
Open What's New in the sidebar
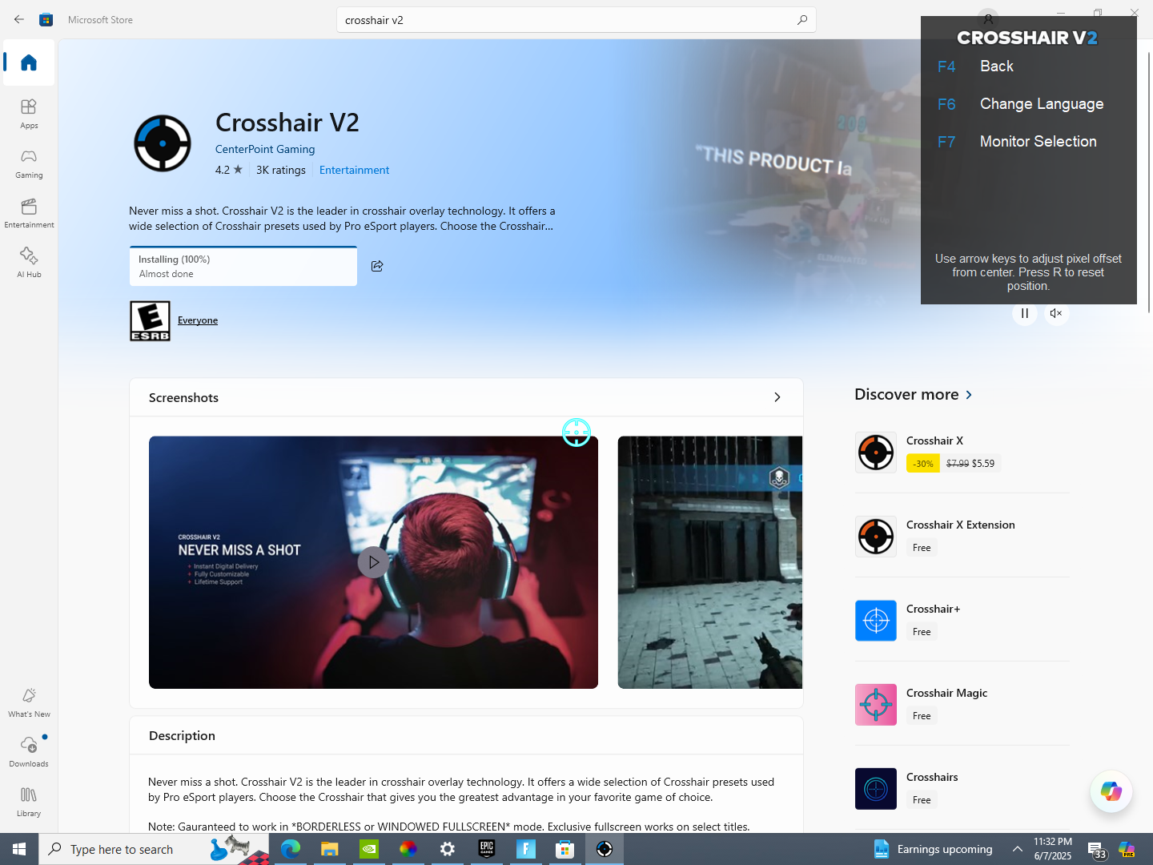(x=29, y=702)
